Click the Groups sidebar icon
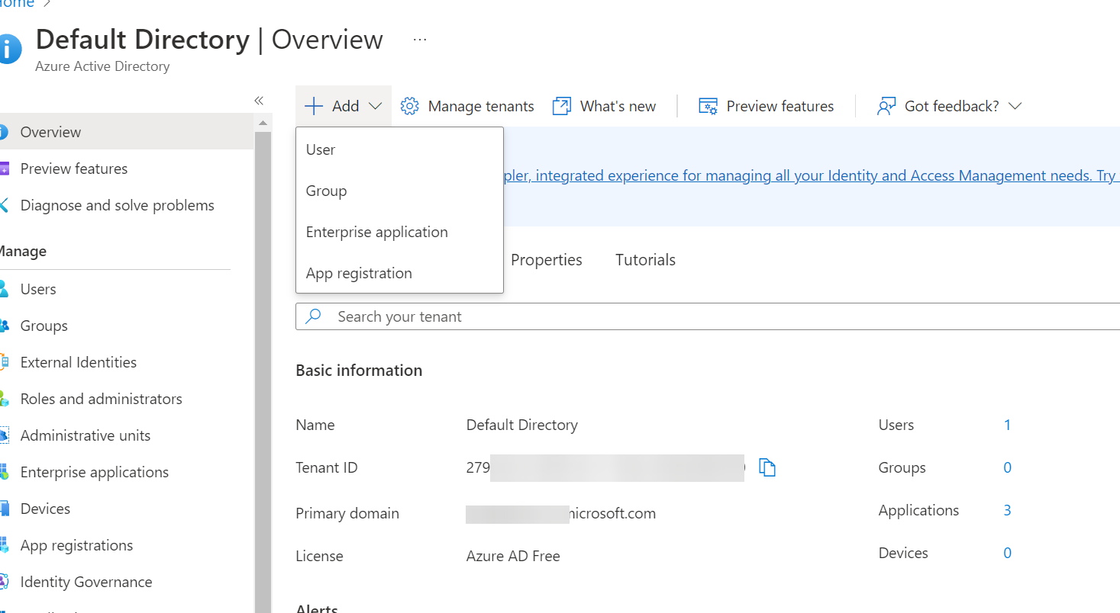The width and height of the screenshot is (1120, 613). click(x=4, y=326)
